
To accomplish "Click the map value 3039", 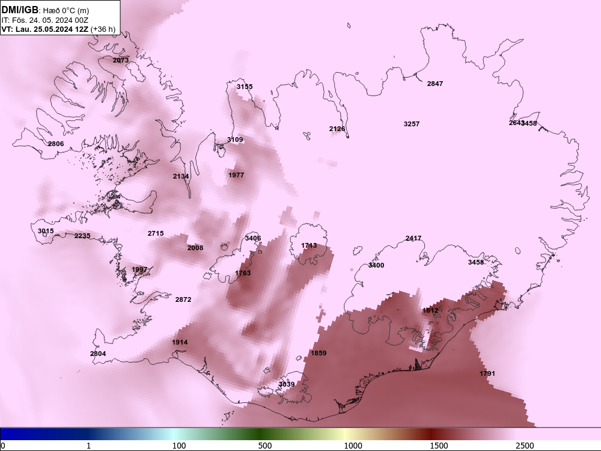I will point(287,384).
